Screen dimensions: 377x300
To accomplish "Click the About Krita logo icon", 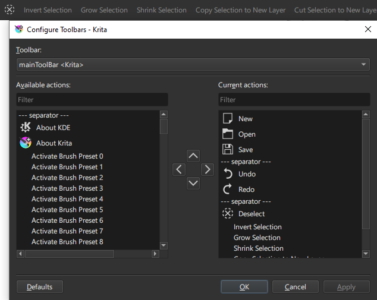I will tap(26, 143).
